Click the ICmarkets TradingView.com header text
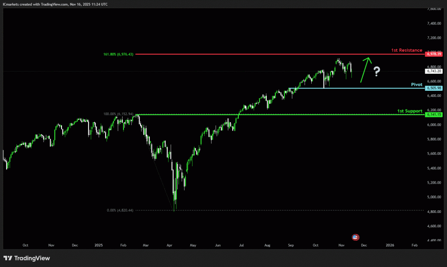Viewport: 447px width, 267px height. click(x=55, y=4)
